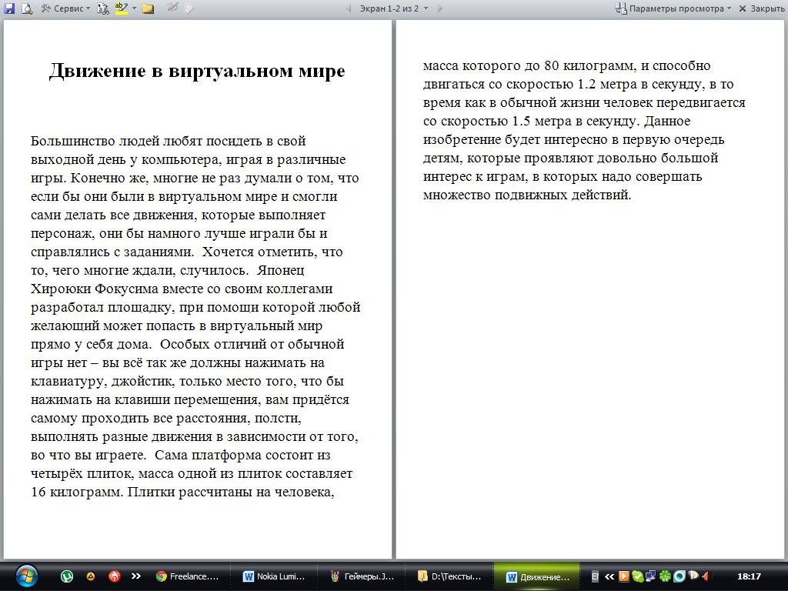Click the green ICQ flower tray icon
This screenshot has height=591, width=788.
click(665, 576)
